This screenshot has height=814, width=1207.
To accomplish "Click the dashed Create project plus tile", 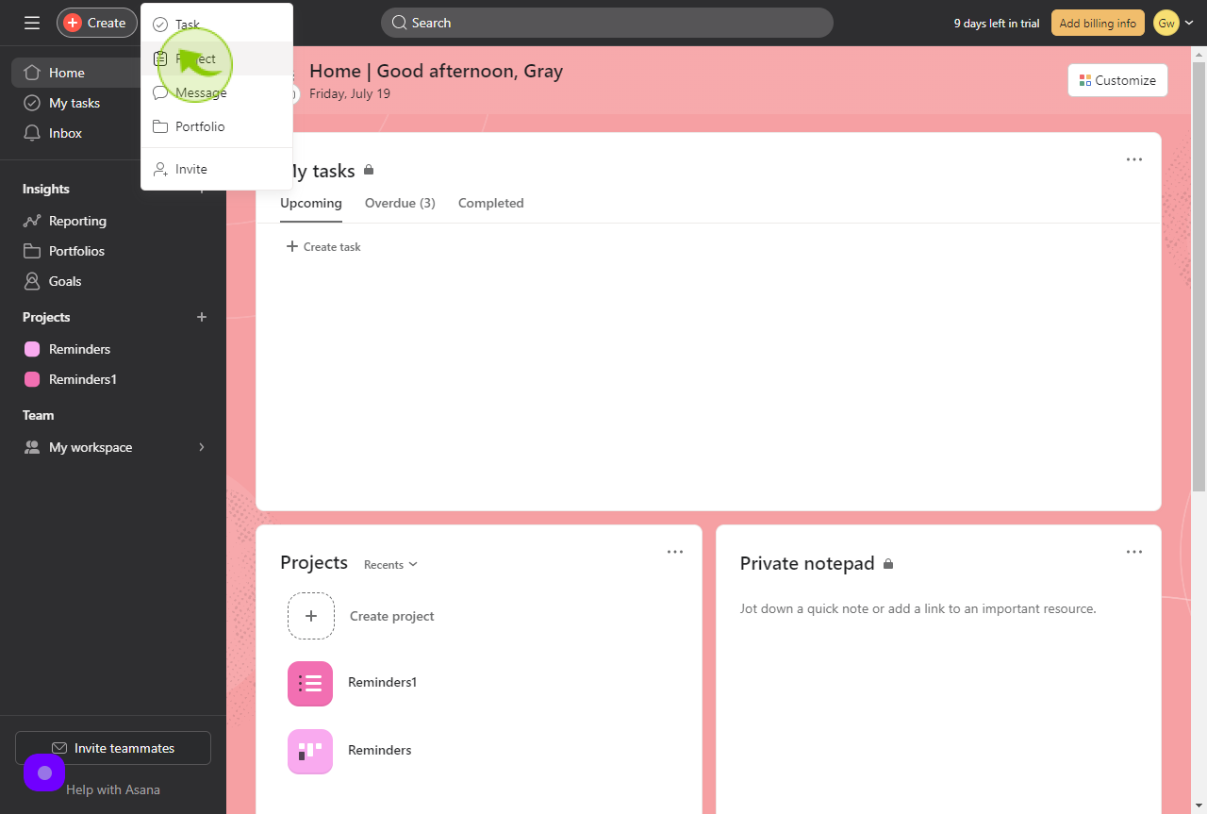I will click(x=311, y=616).
